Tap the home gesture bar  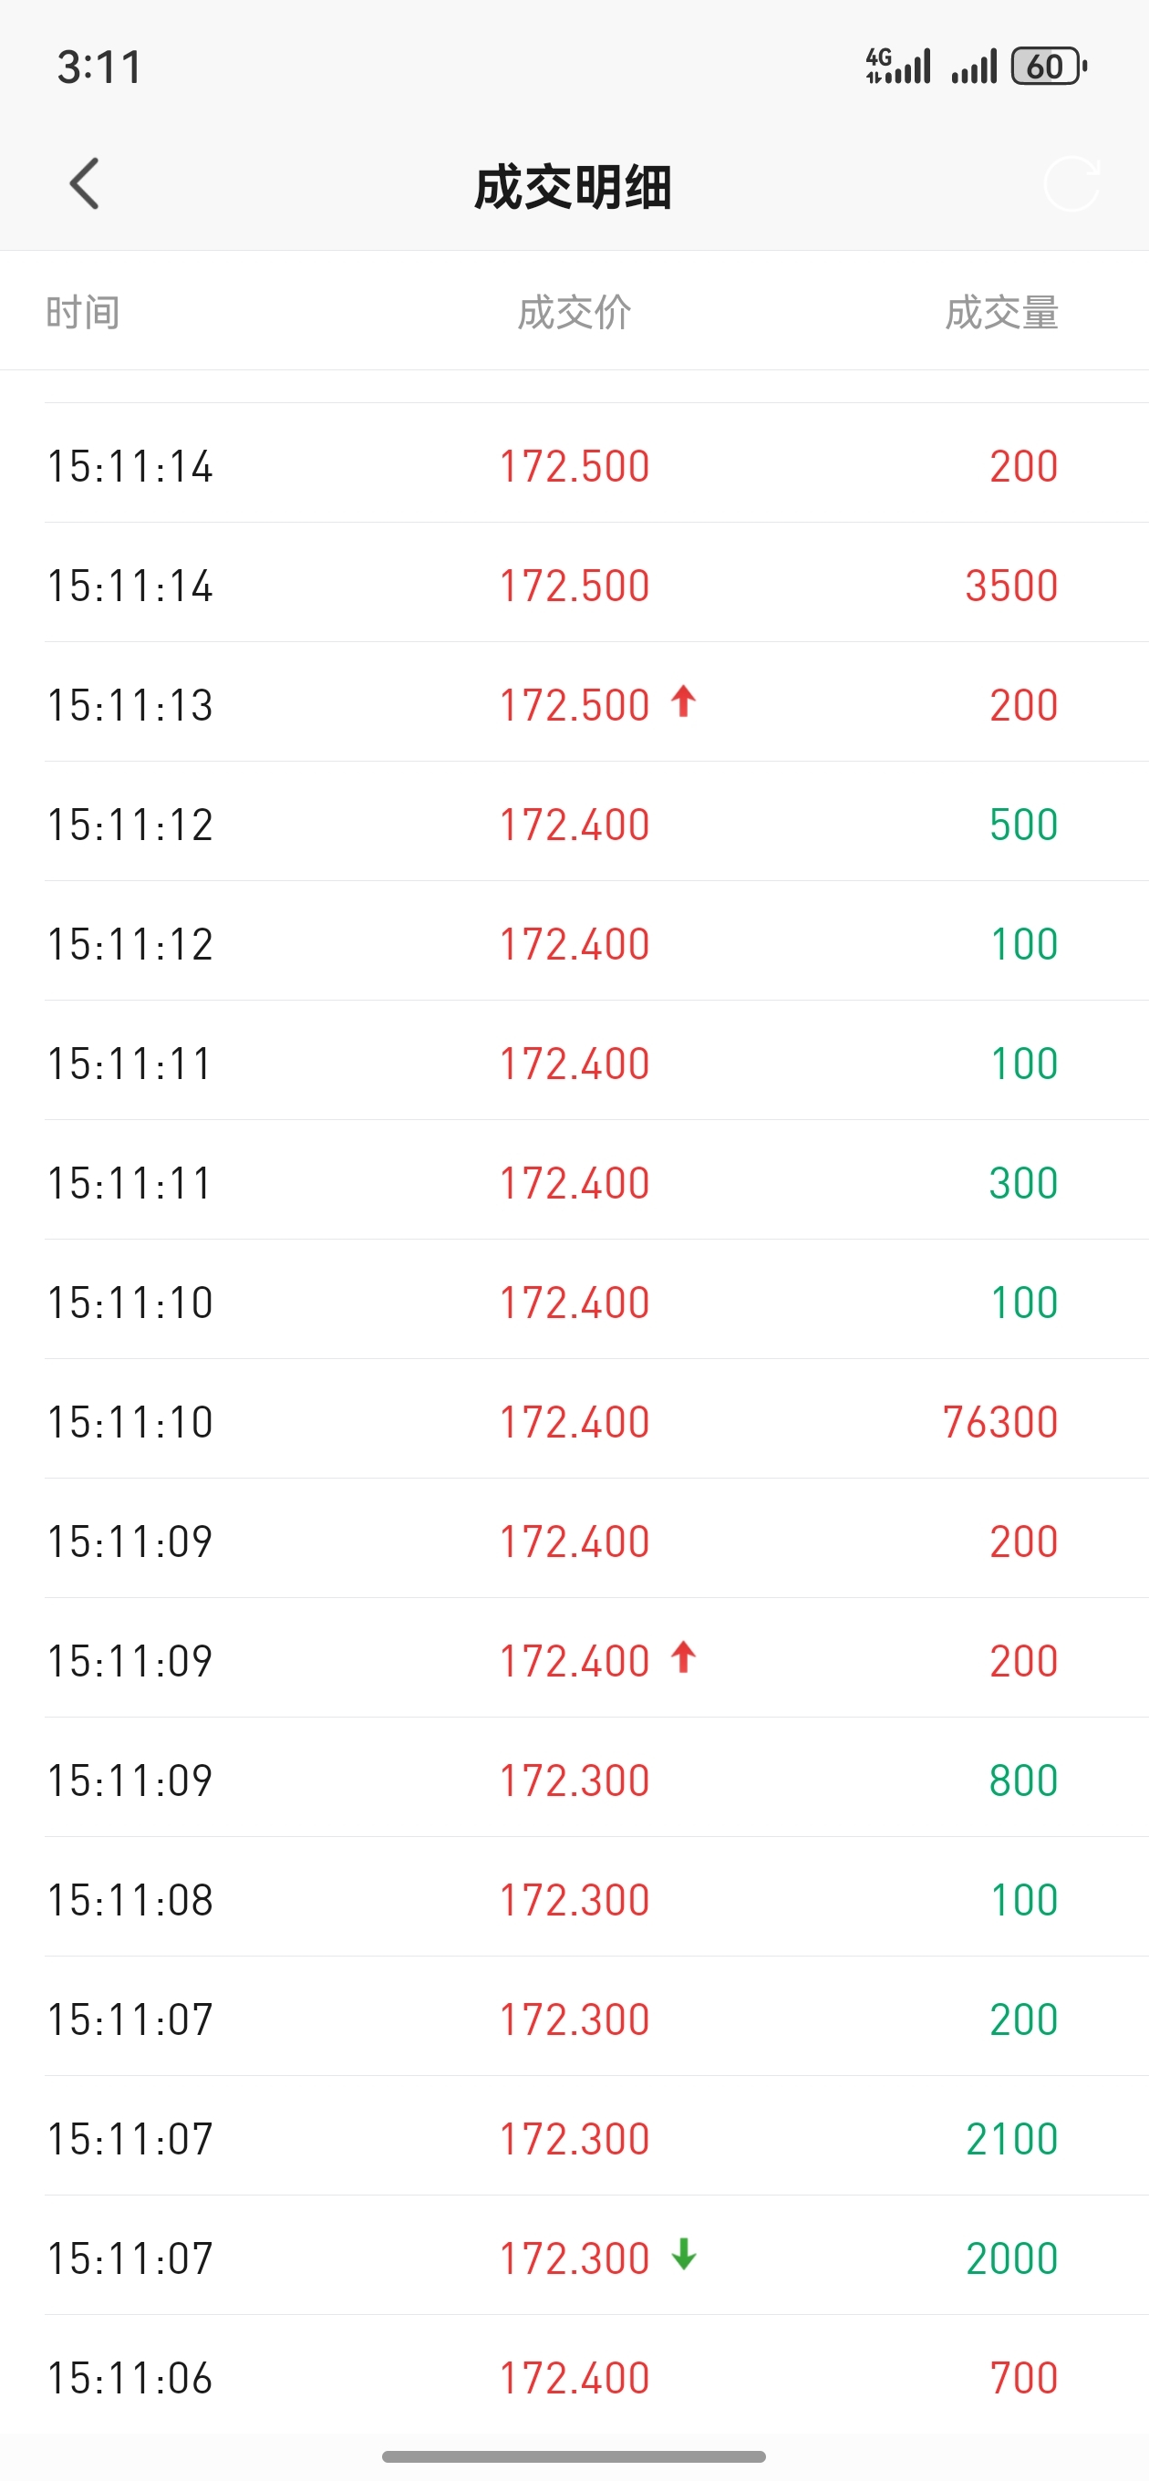[574, 2456]
